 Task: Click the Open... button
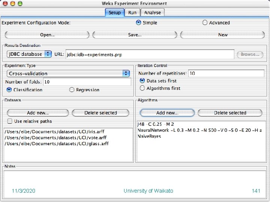47,35
